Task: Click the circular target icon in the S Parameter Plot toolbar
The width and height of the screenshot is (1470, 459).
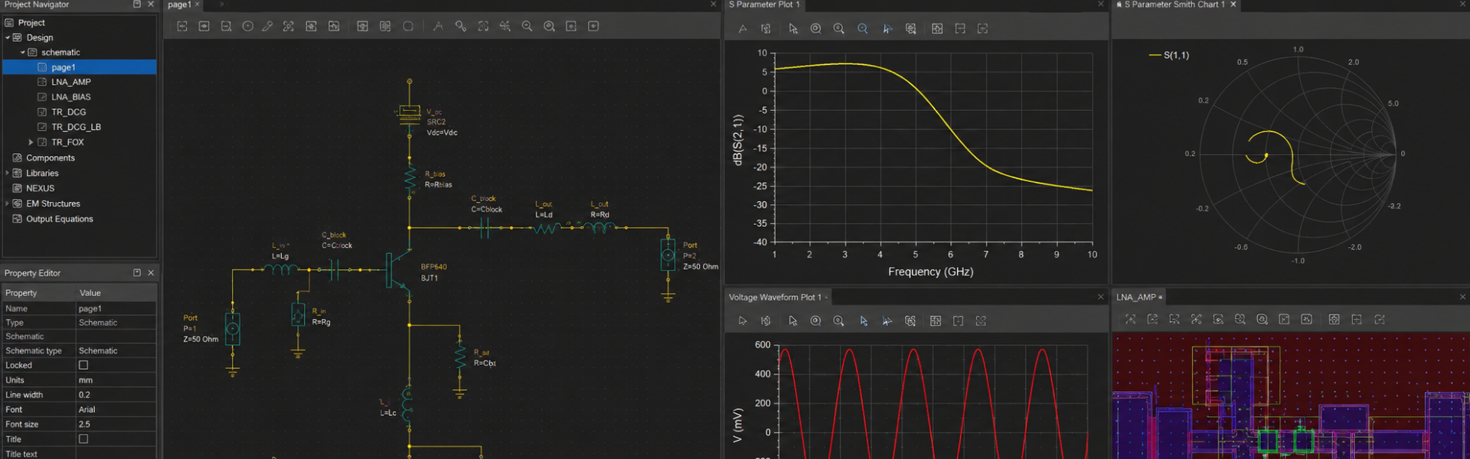Action: tap(816, 28)
